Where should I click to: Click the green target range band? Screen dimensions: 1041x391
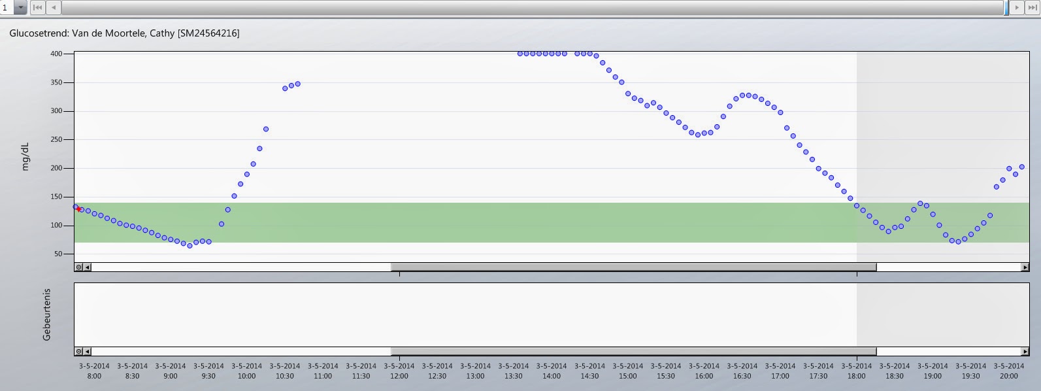[552, 222]
